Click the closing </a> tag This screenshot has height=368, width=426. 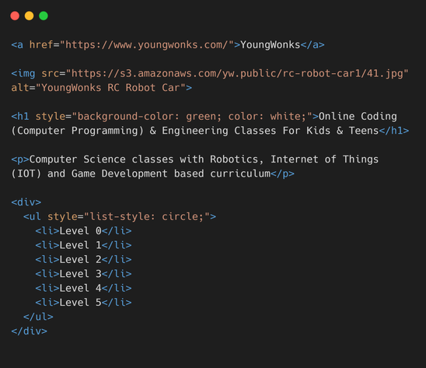tap(313, 44)
